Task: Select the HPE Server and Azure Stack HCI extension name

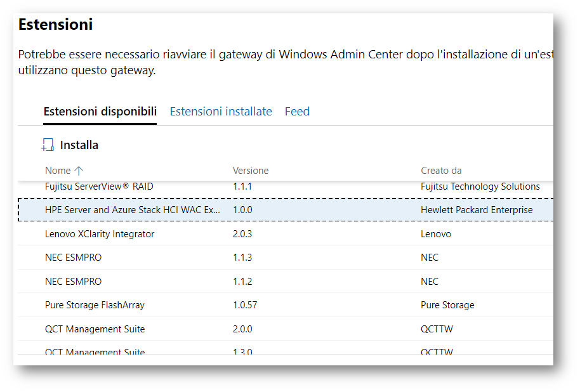Action: tap(133, 210)
